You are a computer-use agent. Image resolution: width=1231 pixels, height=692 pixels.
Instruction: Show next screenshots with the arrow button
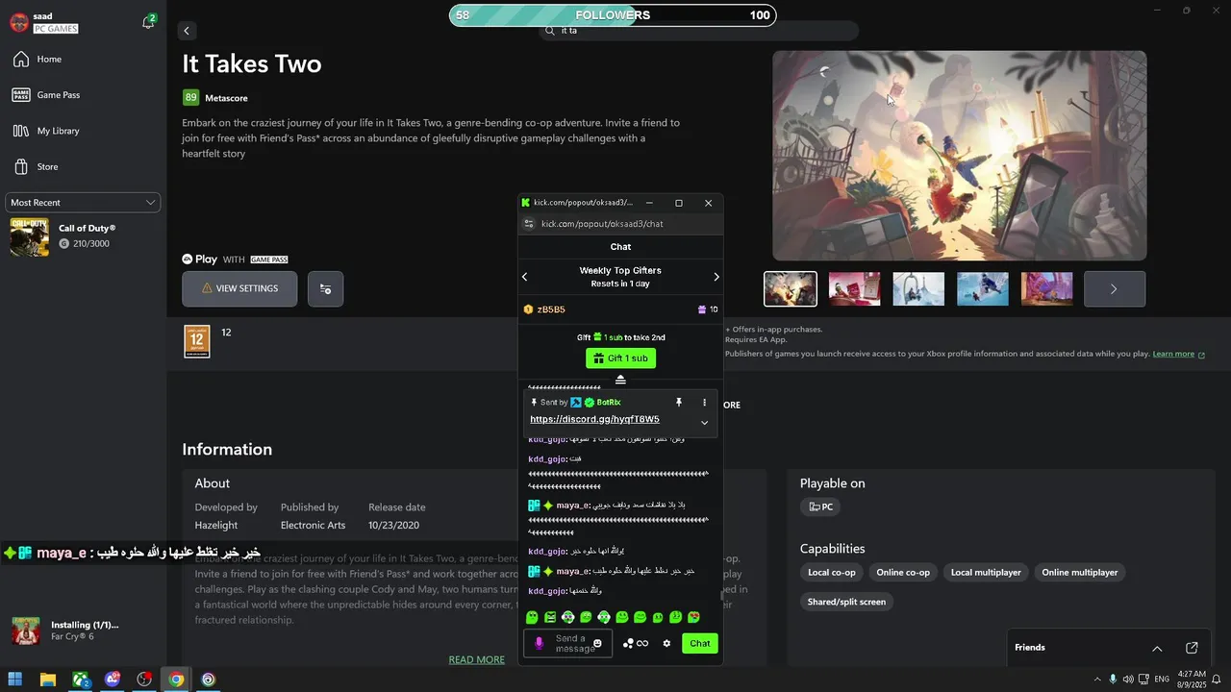tap(1114, 288)
